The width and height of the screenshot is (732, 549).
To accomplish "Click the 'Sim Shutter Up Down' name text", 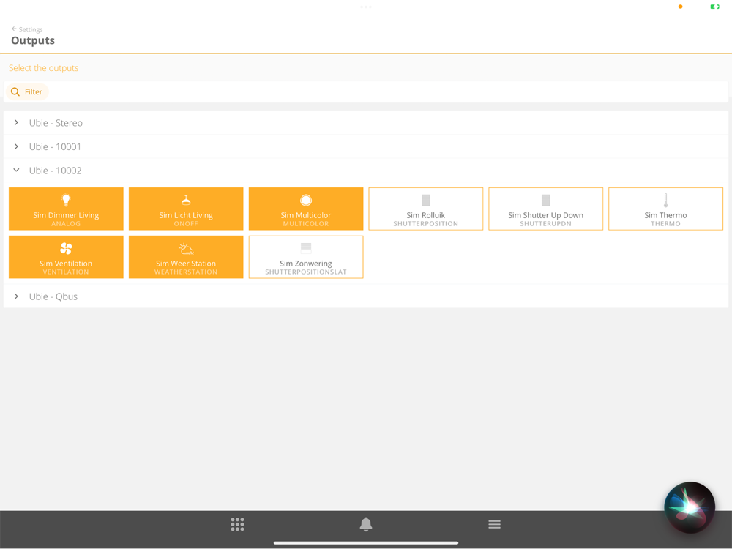I will pos(546,215).
